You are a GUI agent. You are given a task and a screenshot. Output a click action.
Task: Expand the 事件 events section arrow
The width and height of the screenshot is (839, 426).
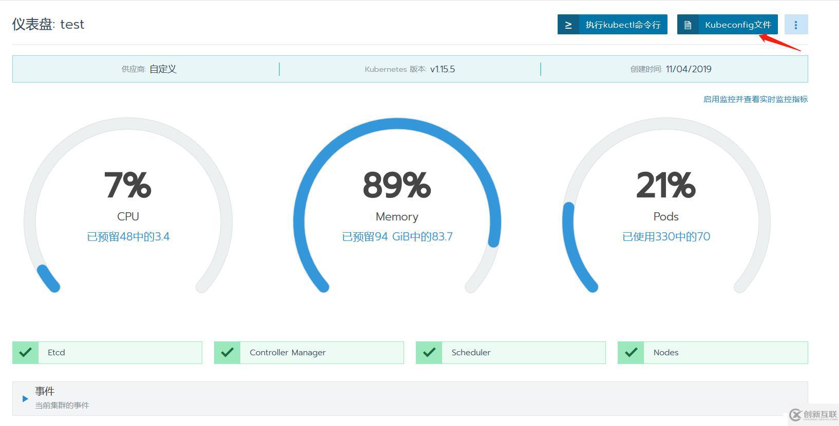tap(25, 398)
